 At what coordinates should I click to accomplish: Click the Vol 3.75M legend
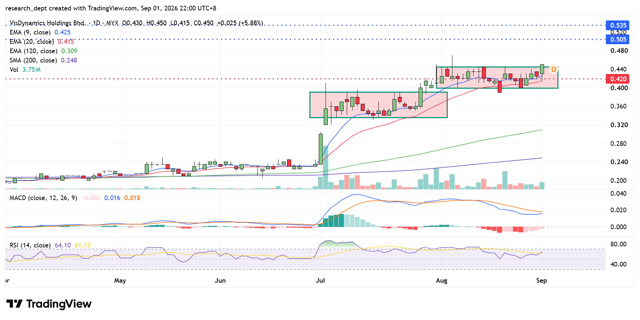pos(25,70)
